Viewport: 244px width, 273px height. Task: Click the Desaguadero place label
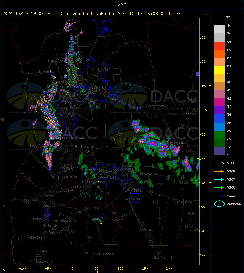point(156,105)
